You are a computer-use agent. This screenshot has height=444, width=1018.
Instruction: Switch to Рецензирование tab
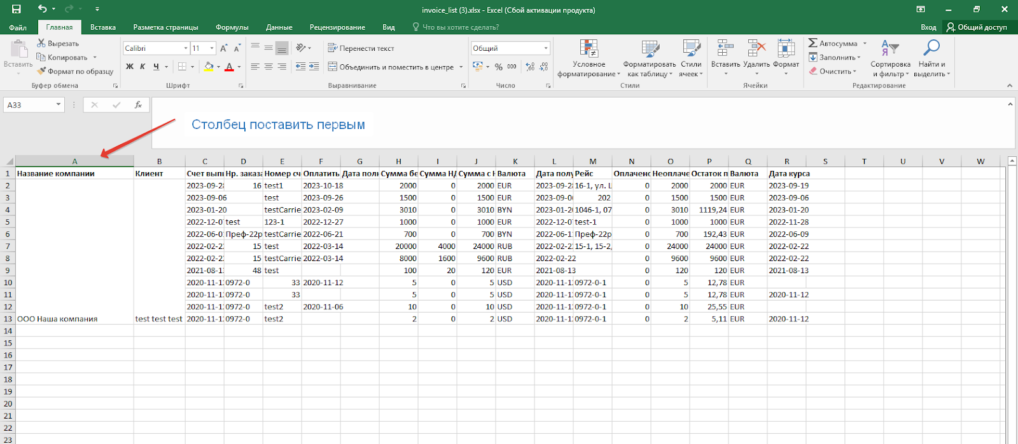337,27
